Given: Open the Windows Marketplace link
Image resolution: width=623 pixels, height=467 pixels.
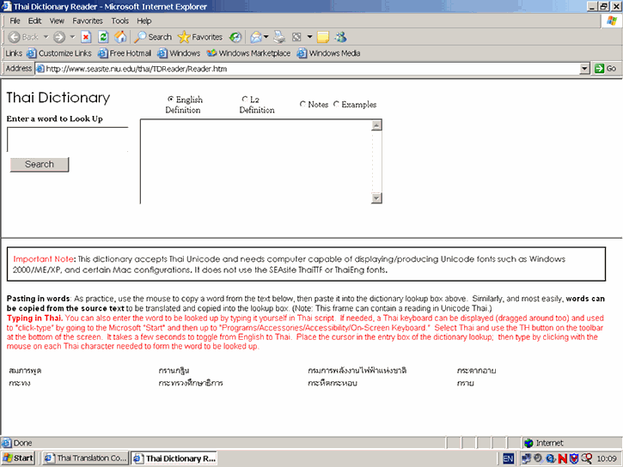Looking at the screenshot, I should [248, 53].
